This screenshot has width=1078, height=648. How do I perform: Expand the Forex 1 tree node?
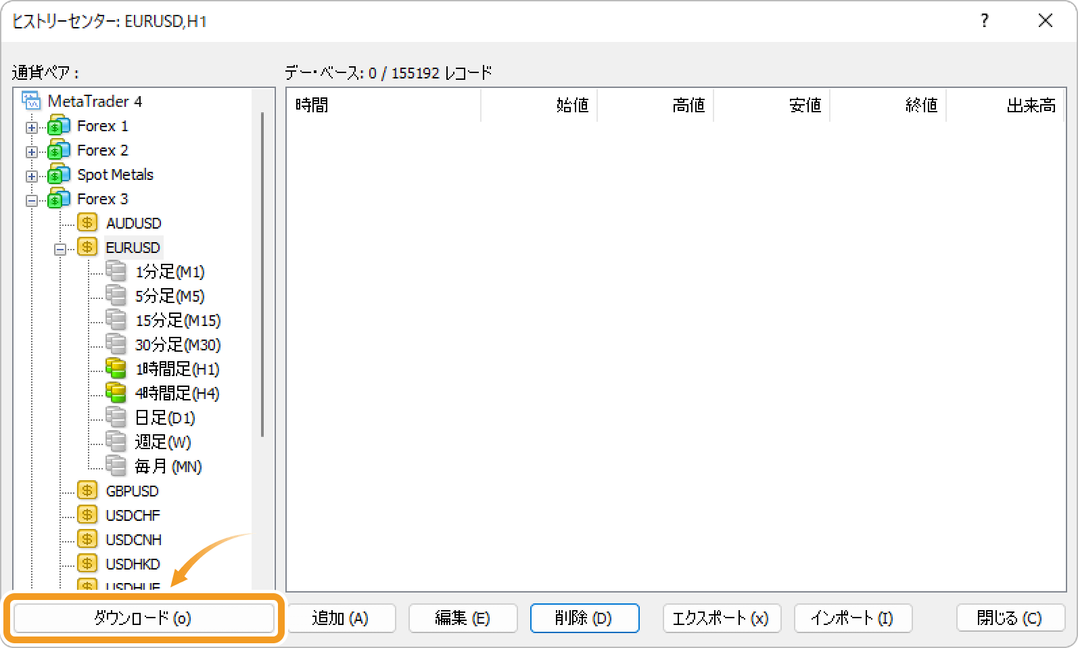(32, 127)
